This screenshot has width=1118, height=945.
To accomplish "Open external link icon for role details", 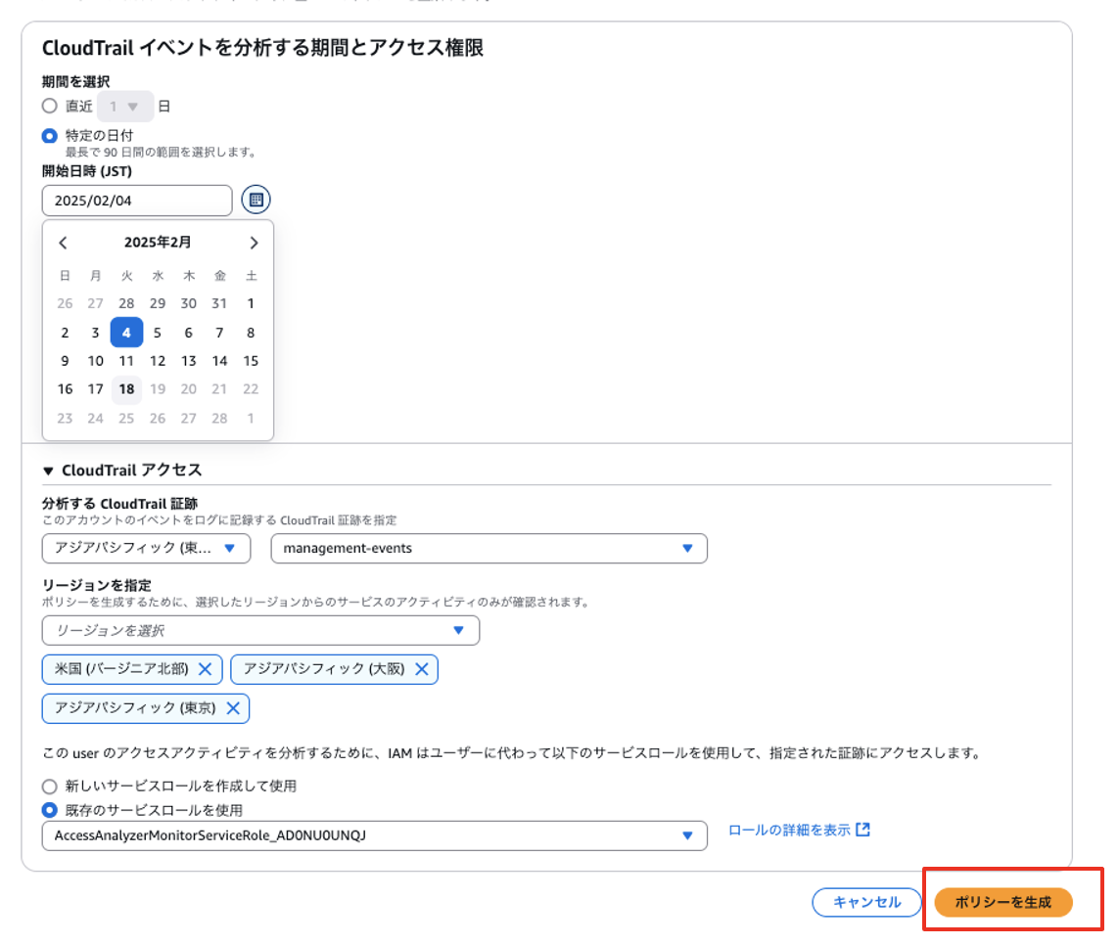I will tap(862, 830).
